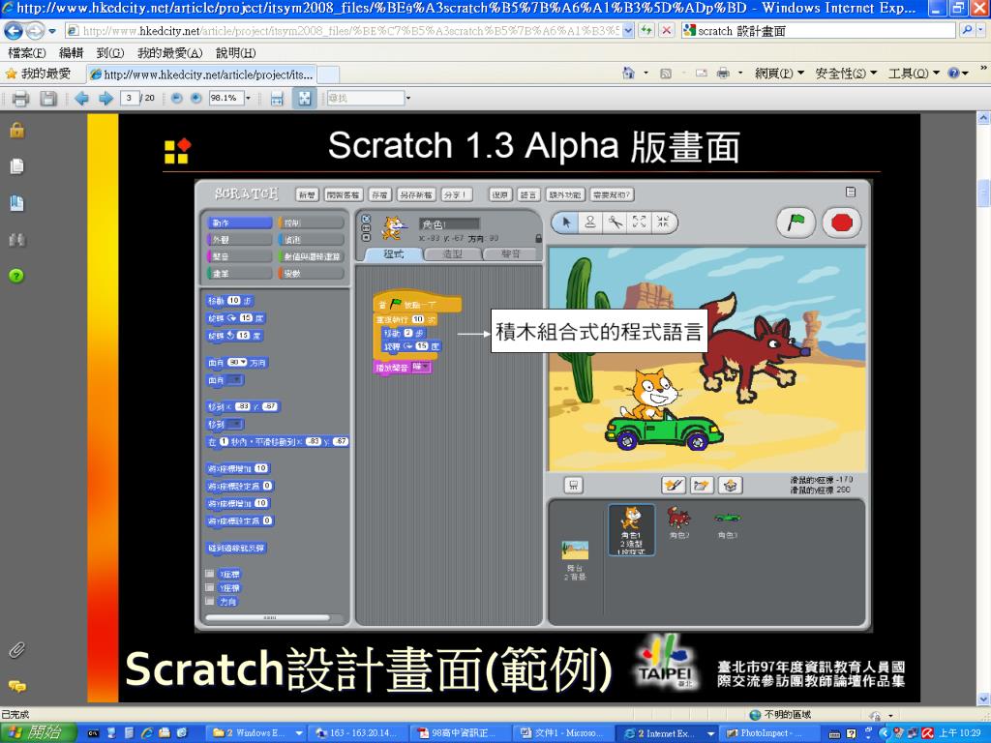
Task: Click the 分享! share button in Scratch
Action: pos(456,194)
